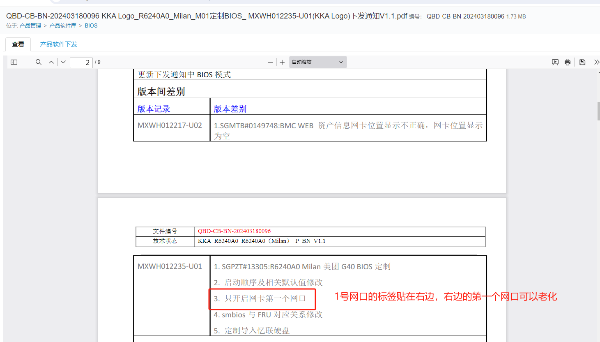The width and height of the screenshot is (600, 342).
Task: Open the 产品软件库 breadcrumb link
Action: pyautogui.click(x=63, y=25)
